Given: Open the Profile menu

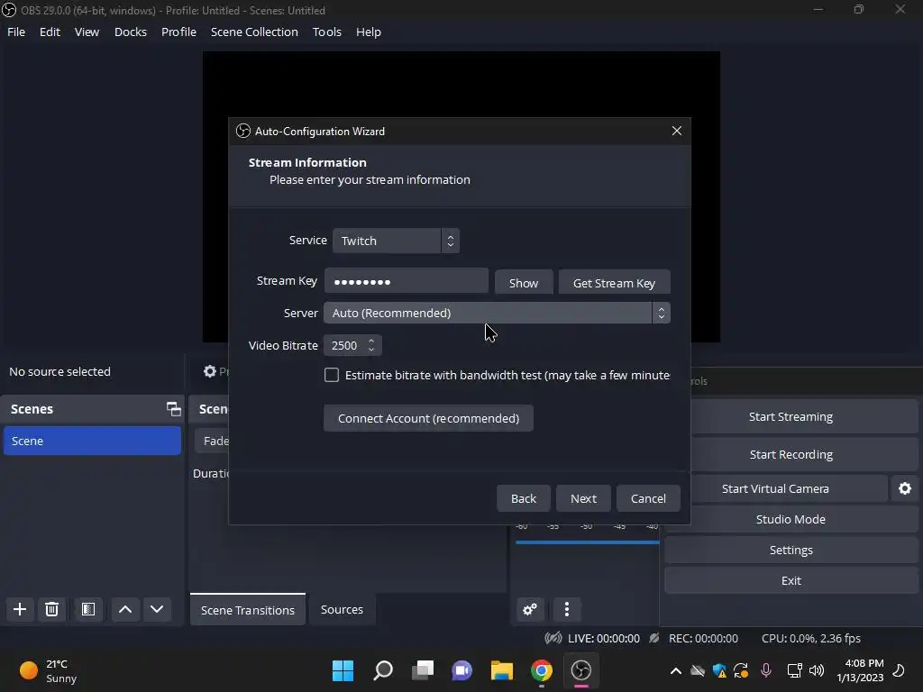Looking at the screenshot, I should click(179, 32).
